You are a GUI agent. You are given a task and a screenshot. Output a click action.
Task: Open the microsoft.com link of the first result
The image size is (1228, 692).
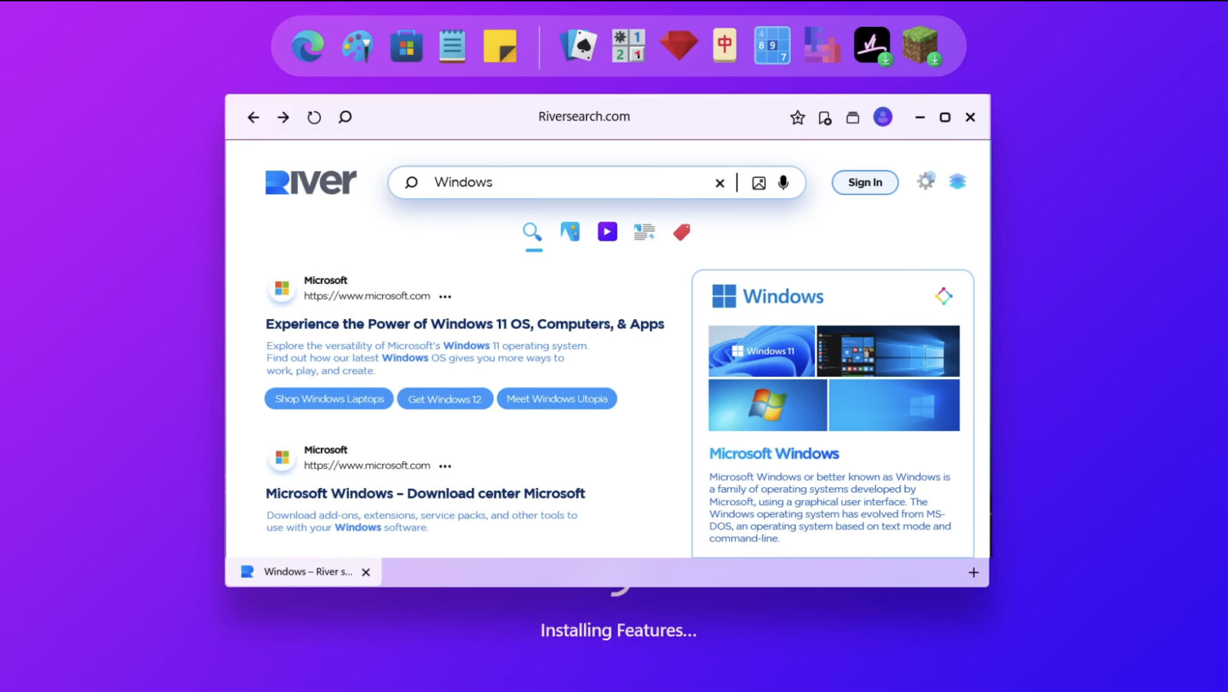click(x=368, y=295)
